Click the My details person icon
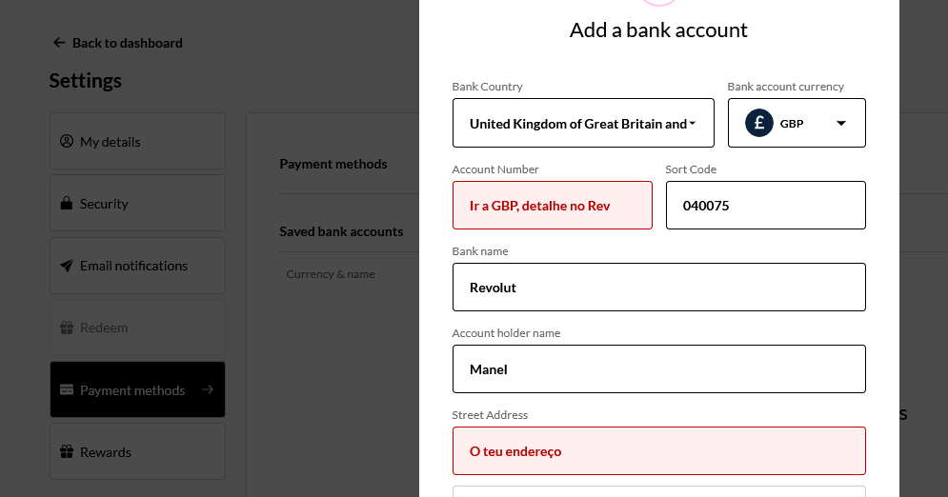The height and width of the screenshot is (497, 948). pyautogui.click(x=67, y=142)
